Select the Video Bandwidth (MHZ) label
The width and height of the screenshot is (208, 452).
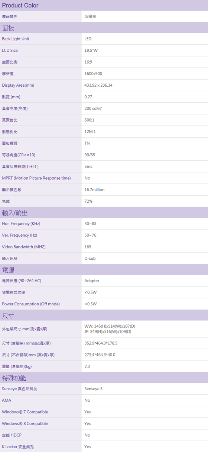[x=24, y=247]
